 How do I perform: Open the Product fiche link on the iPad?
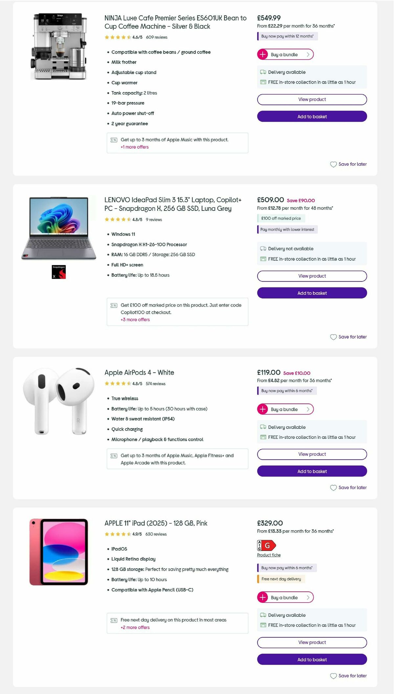click(269, 555)
